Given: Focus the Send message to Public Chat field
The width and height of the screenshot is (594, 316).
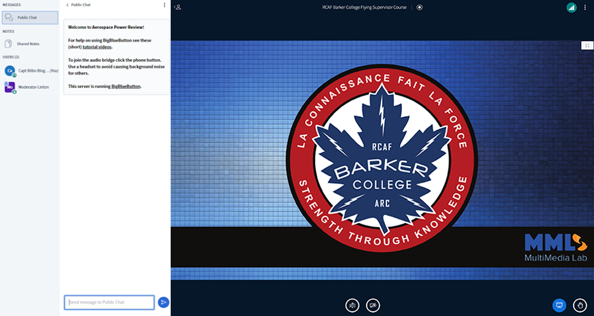Looking at the screenshot, I should point(110,303).
